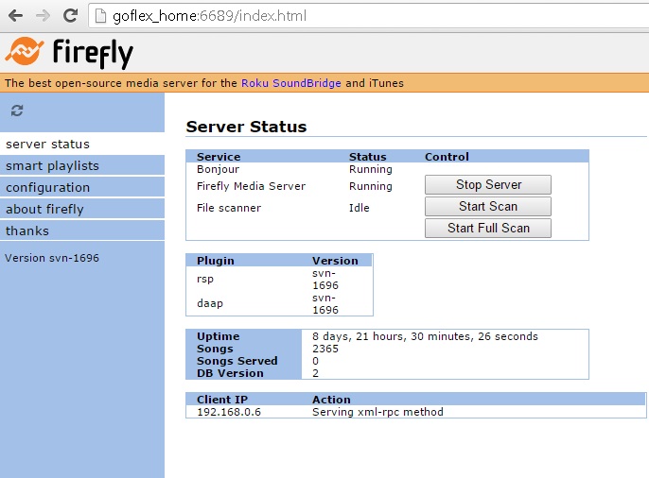Click the Version svn-1696 sidebar text
This screenshot has width=649, height=478.
point(52,258)
